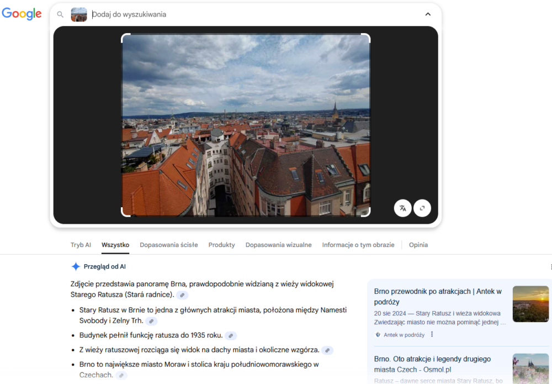The height and width of the screenshot is (384, 552).
Task: Collapse the image search panel chevron
Action: point(428,14)
